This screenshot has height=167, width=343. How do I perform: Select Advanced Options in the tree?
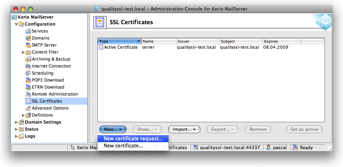[x=50, y=108]
